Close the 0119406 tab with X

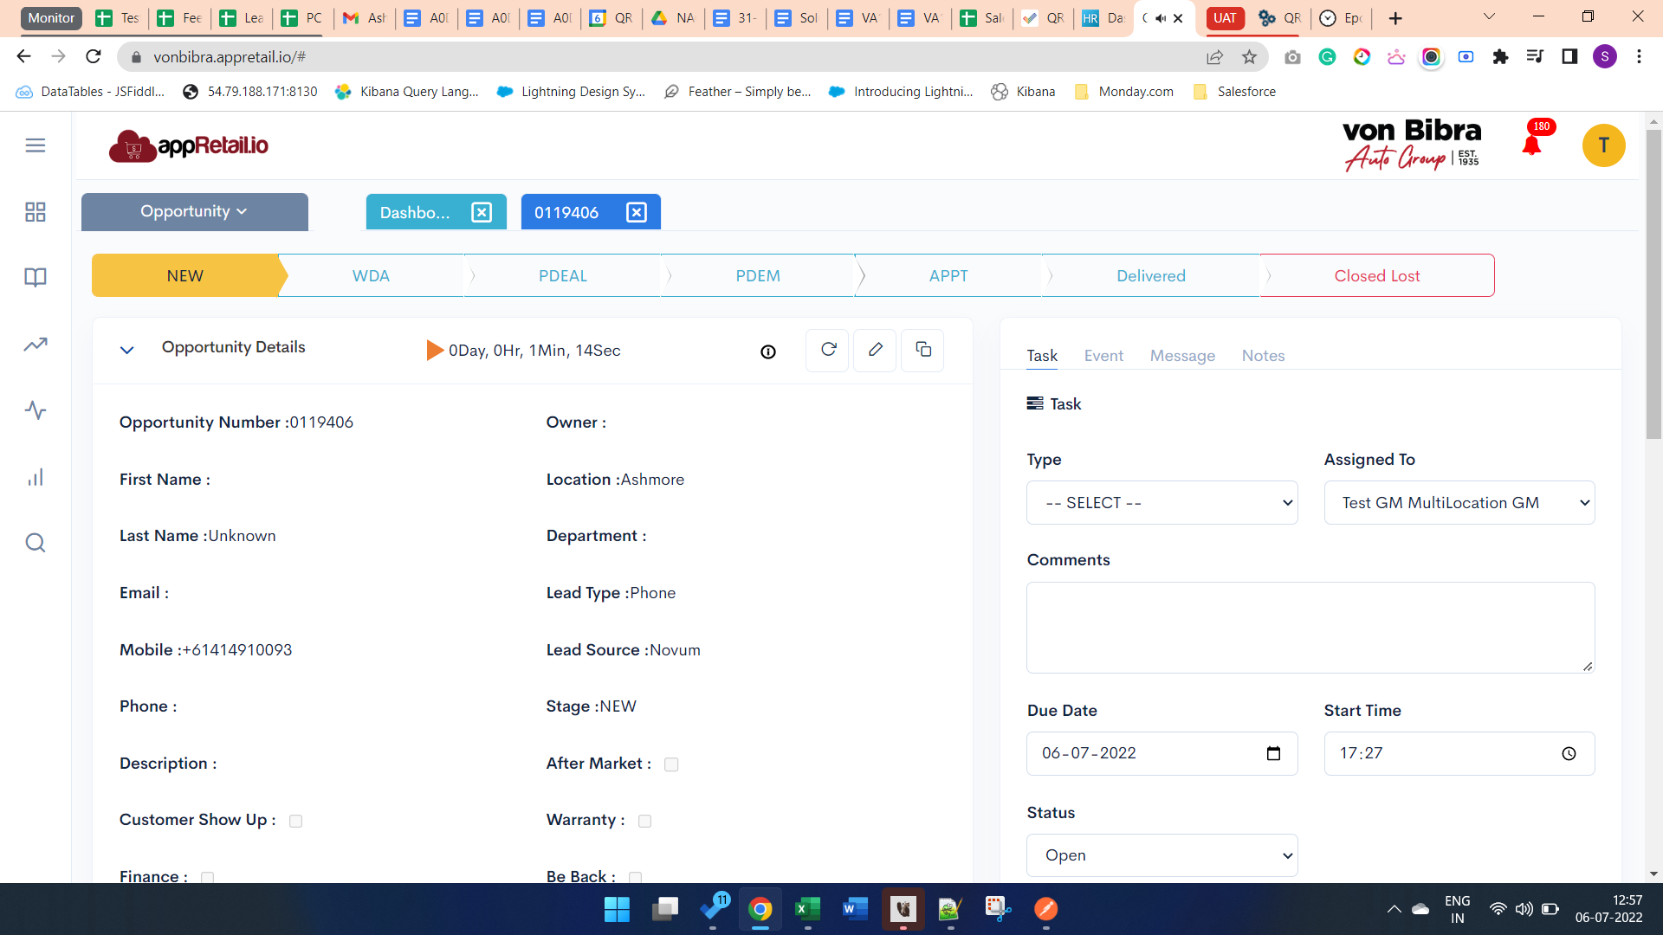636,213
